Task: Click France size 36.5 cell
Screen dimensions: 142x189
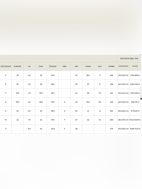Action: click(x=53, y=93)
